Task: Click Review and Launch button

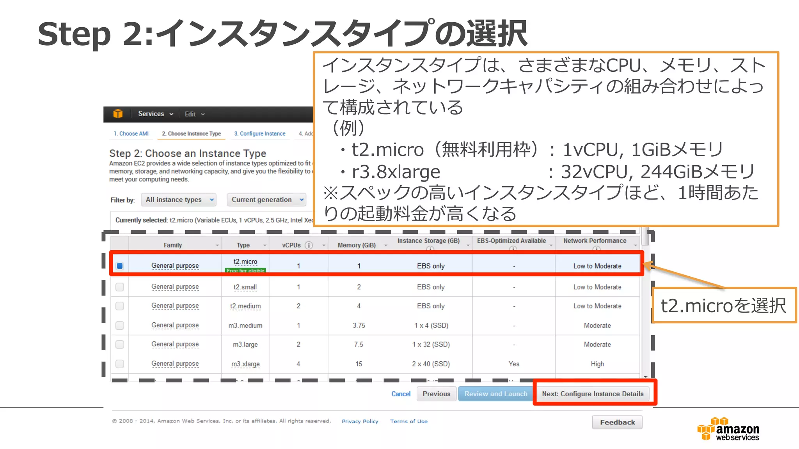Action: pyautogui.click(x=495, y=394)
